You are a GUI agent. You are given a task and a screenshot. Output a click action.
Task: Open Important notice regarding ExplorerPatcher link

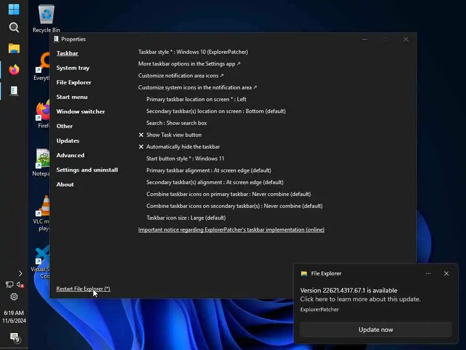(231, 230)
